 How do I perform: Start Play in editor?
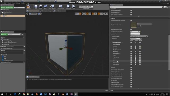74,6
